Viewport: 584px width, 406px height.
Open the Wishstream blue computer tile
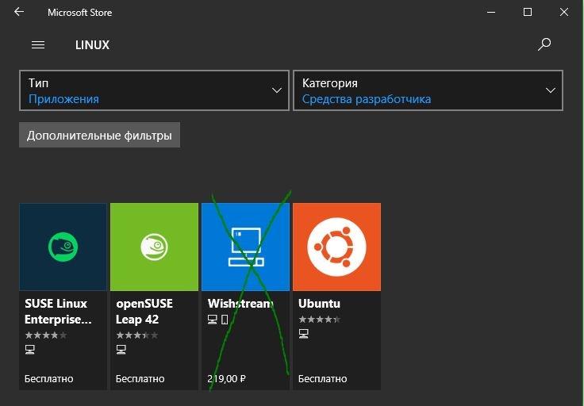[245, 247]
